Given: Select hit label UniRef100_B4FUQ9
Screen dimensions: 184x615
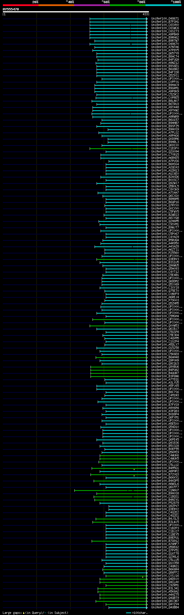Looking at the screenshot, I should [165, 60].
